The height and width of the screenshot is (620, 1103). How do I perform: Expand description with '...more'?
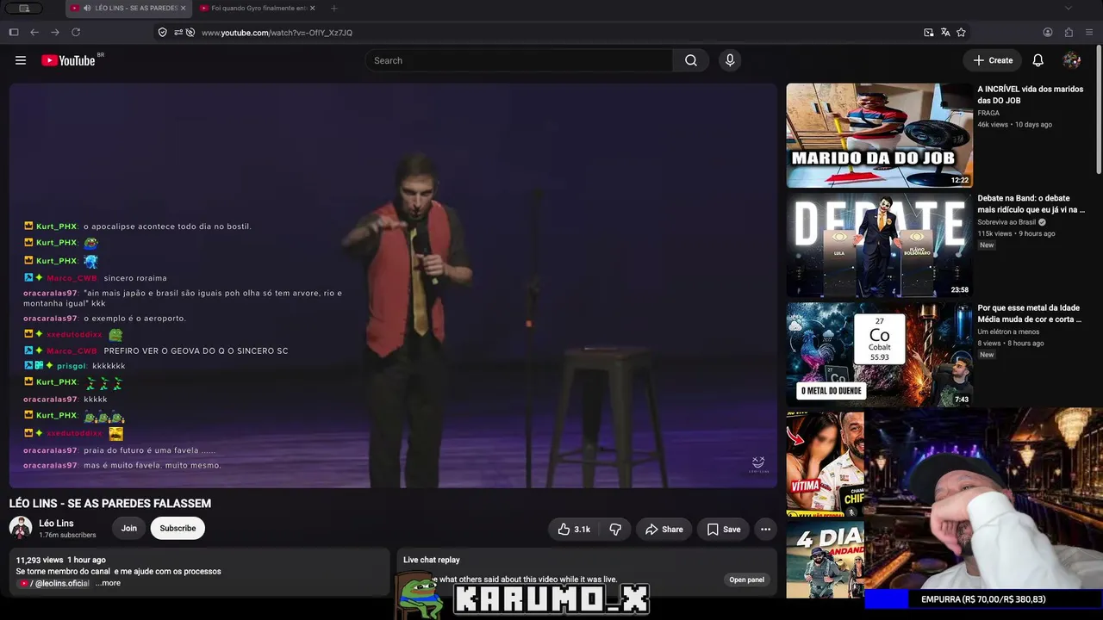(x=108, y=583)
